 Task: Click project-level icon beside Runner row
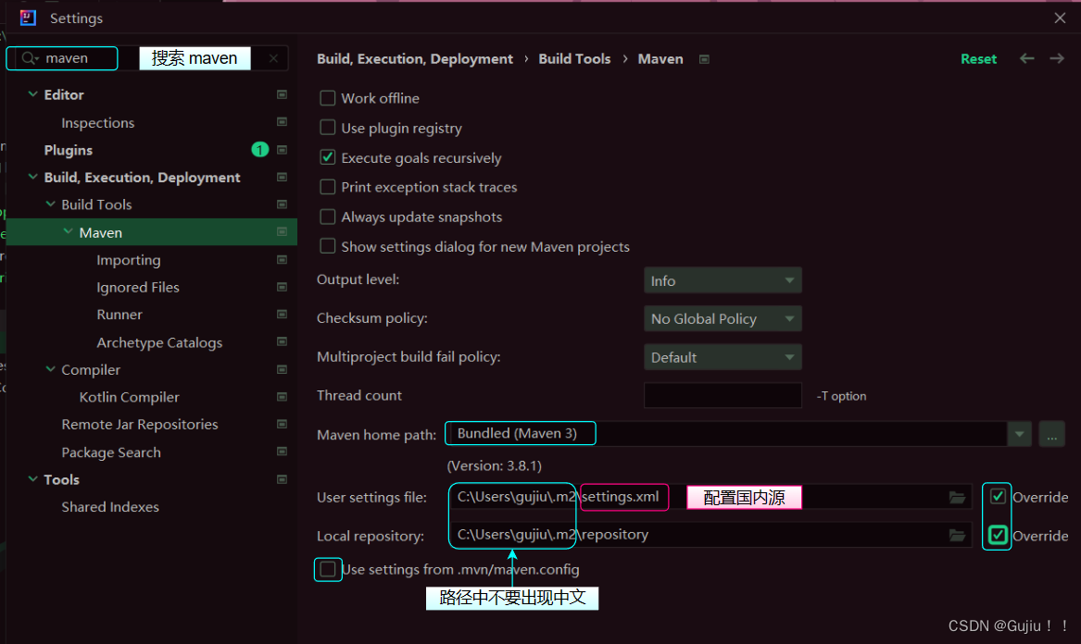tap(282, 314)
